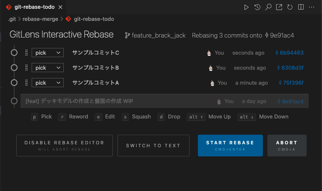Click the Abort button
The width and height of the screenshot is (322, 191).
tap(287, 146)
